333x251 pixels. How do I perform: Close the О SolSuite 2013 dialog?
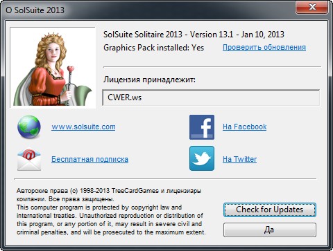[x=311, y=7]
